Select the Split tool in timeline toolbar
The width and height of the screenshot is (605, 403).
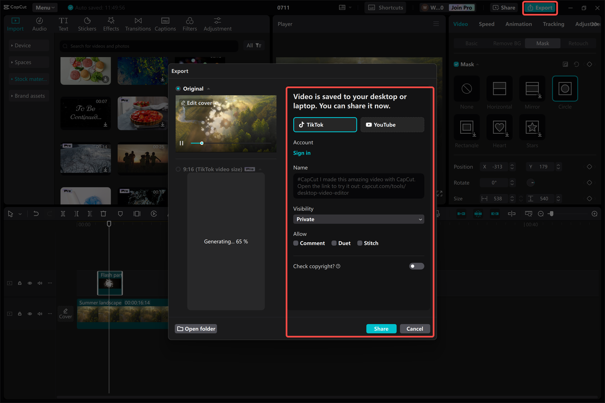coord(63,214)
